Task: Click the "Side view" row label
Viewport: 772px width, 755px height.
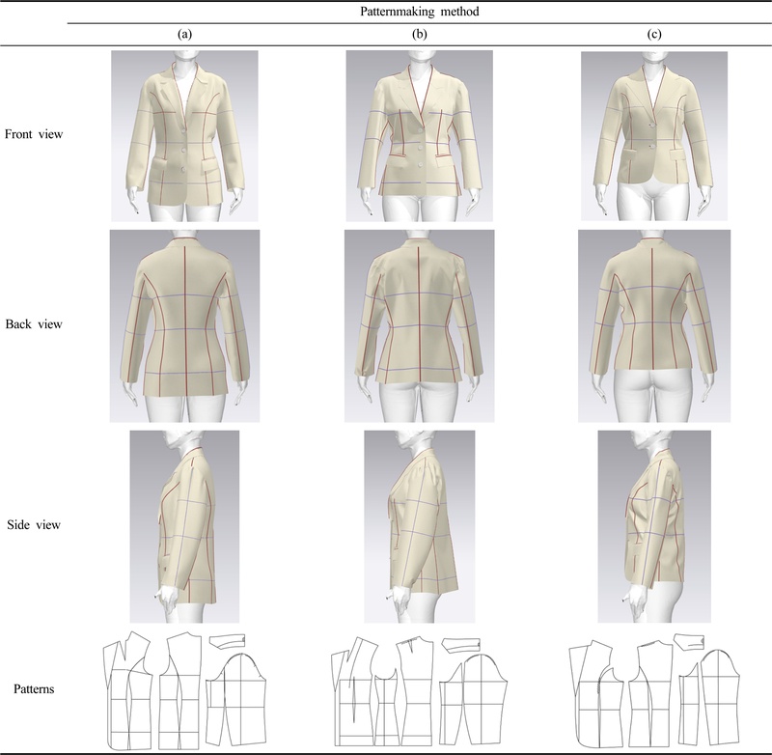Action: [34, 526]
